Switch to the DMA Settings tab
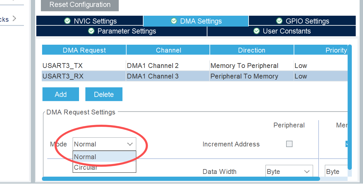 196,21
